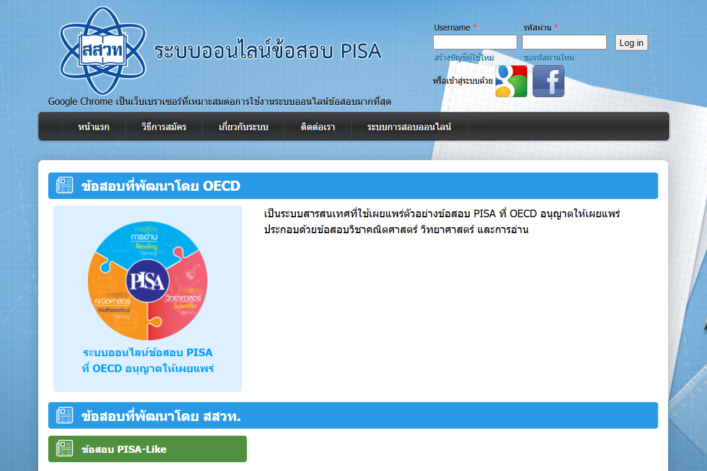Click the ข้อสอบที่พัฒนาโดย สสวท. section header
Image resolution: width=707 pixels, height=471 pixels.
coord(353,416)
